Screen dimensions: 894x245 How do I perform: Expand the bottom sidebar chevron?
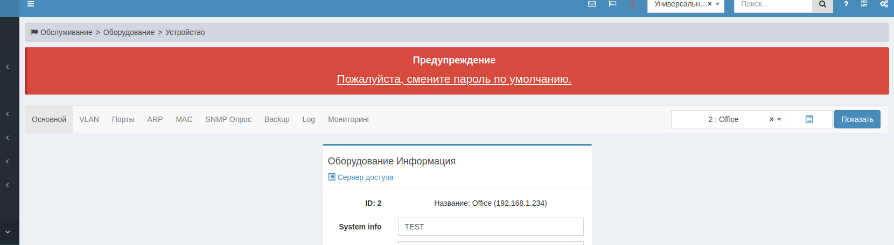[8, 232]
